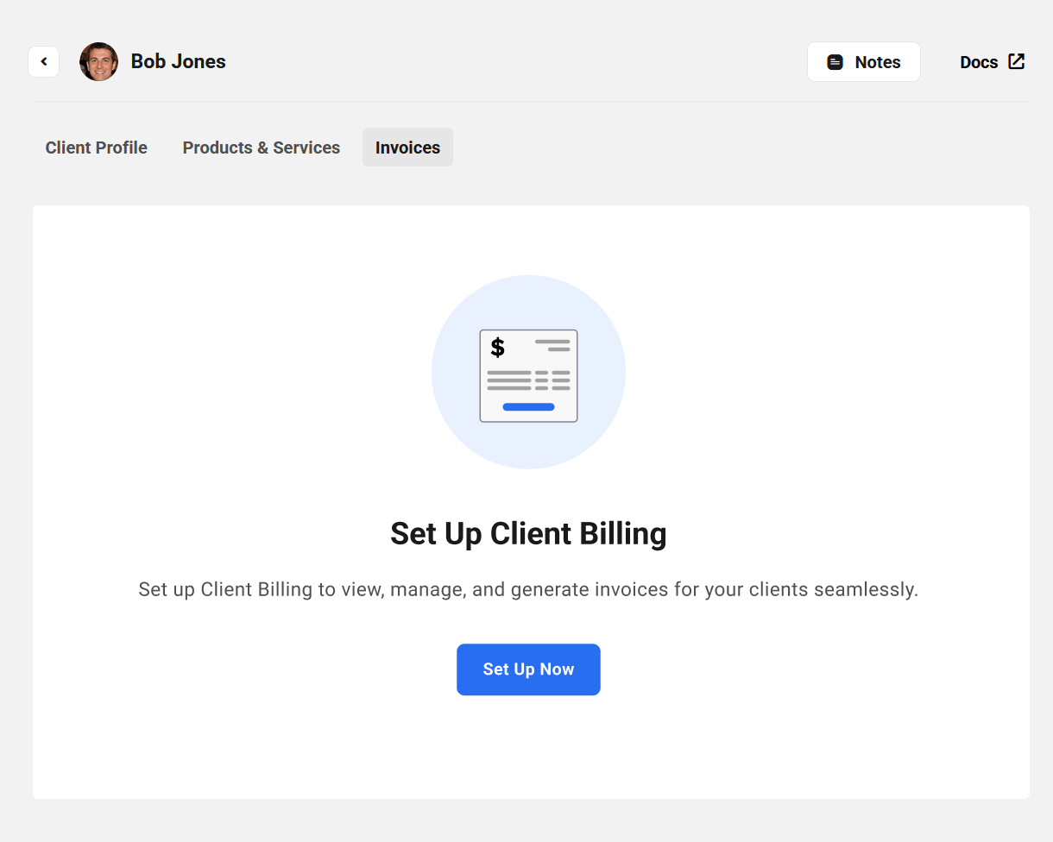Switch to the Client Profile tab
This screenshot has width=1053, height=842.
97,148
